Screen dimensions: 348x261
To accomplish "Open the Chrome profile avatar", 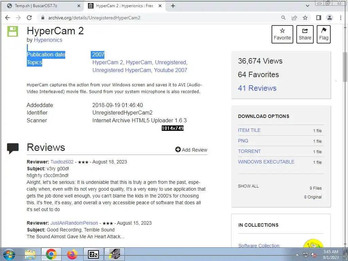I will point(330,18).
